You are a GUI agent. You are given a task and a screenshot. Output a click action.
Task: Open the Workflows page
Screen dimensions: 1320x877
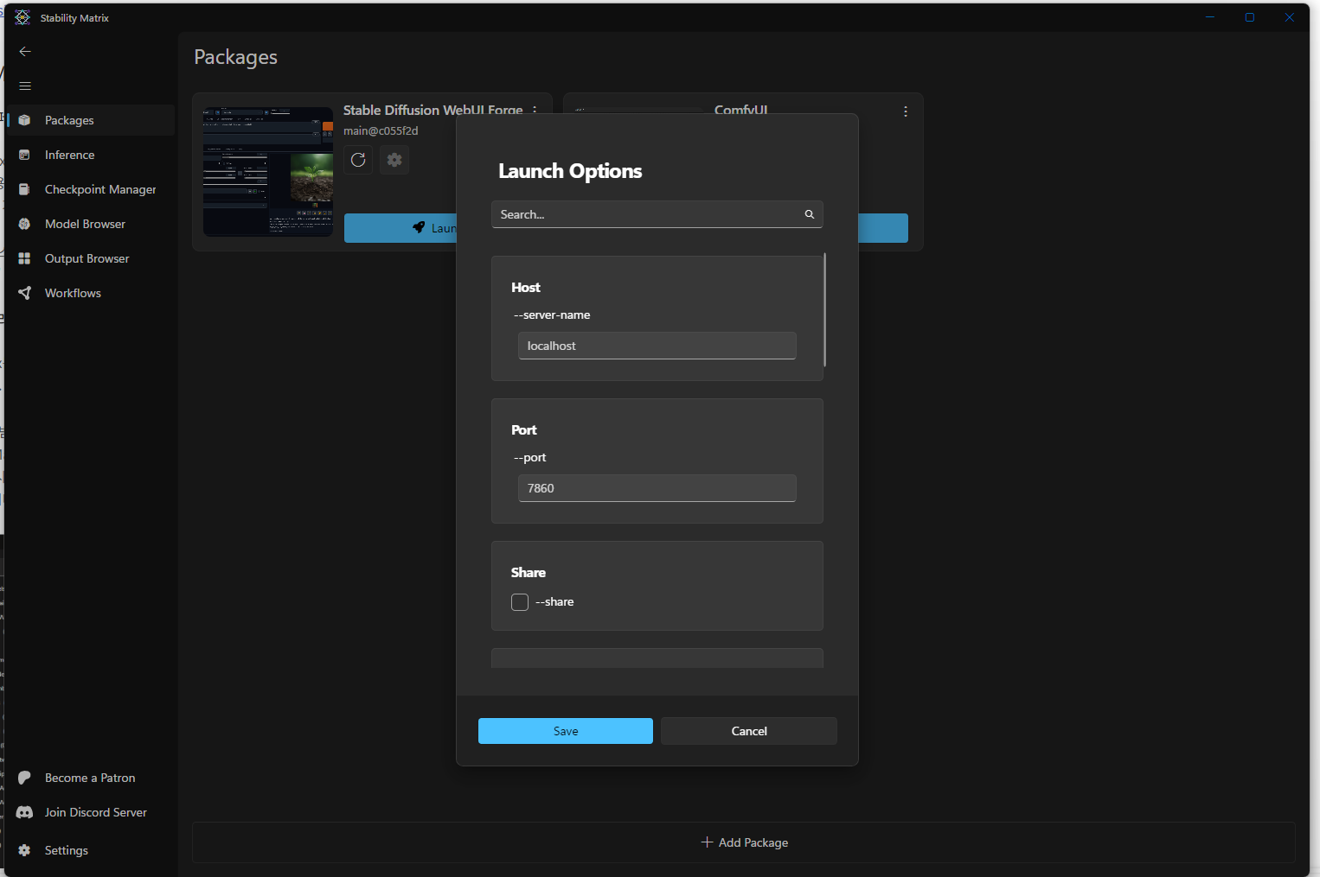click(x=91, y=293)
